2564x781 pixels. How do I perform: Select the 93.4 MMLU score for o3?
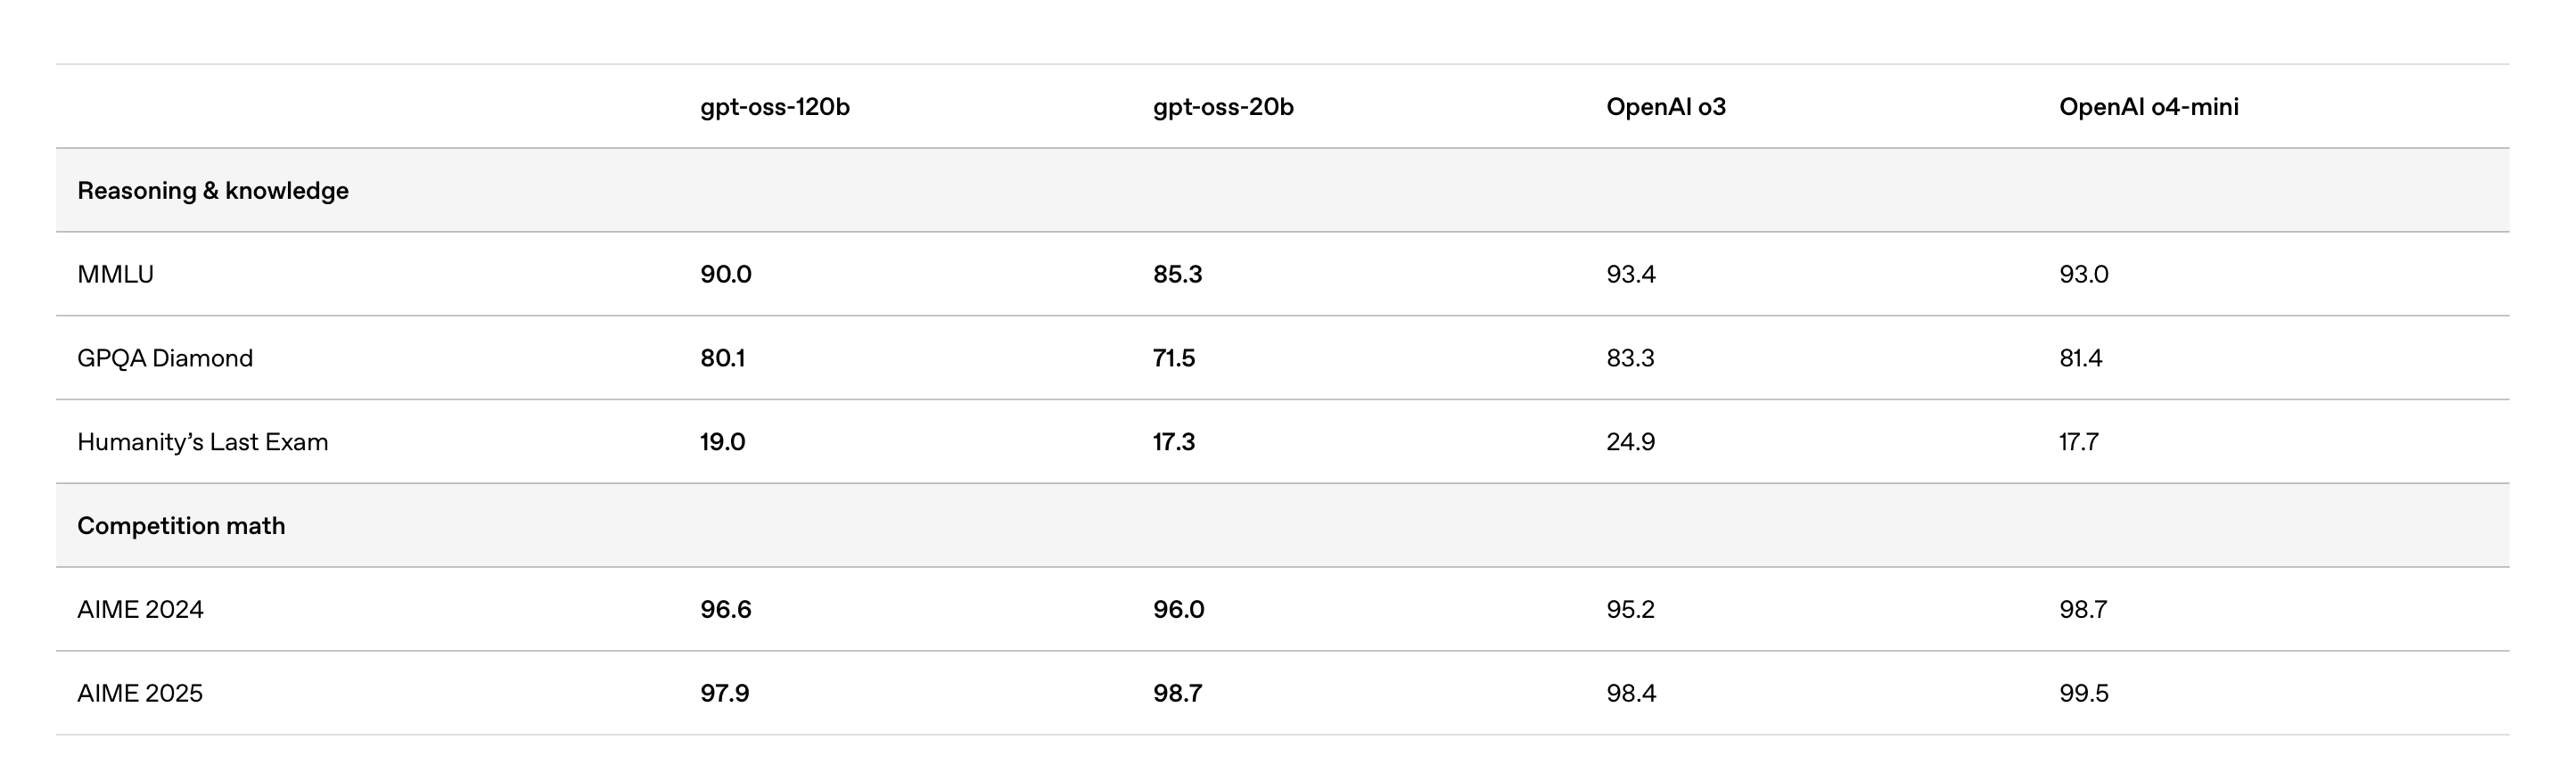tap(1631, 275)
